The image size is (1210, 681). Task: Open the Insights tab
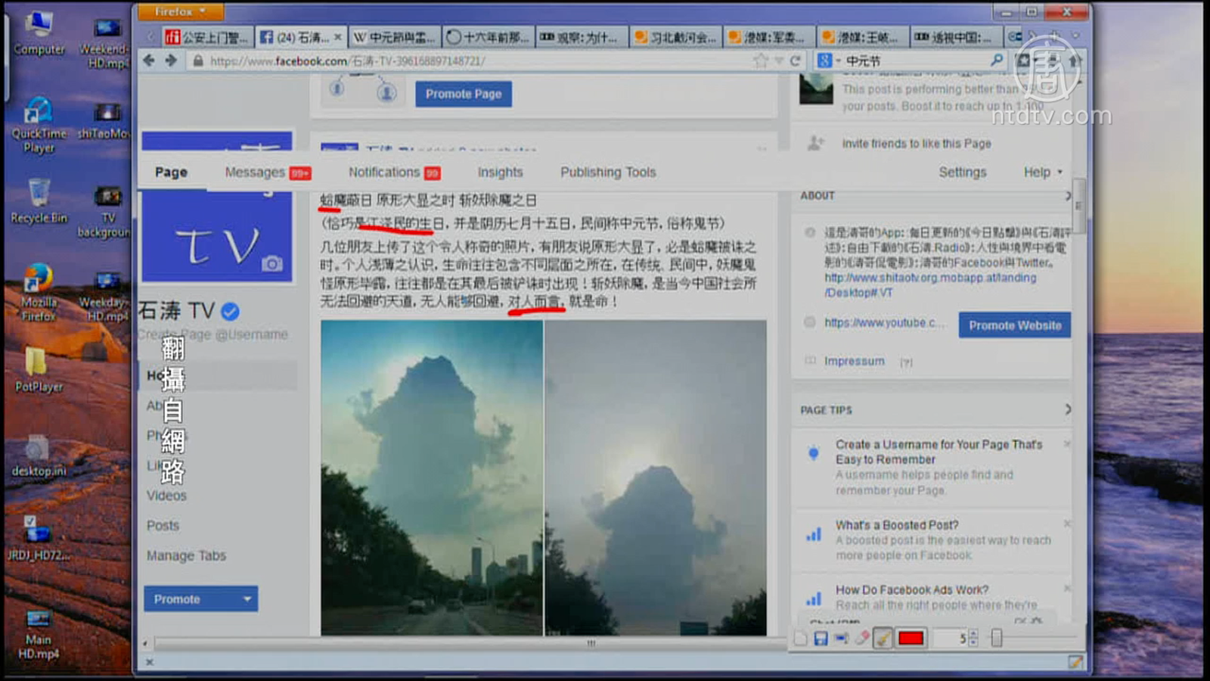[x=500, y=173]
